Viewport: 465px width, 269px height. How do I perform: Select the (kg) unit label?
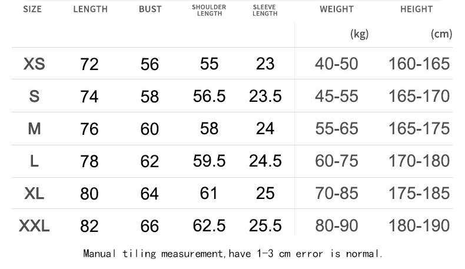[360, 34]
